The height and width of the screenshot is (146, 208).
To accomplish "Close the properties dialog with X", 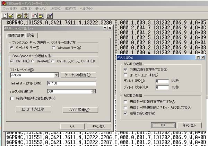I will pos(110,28).
